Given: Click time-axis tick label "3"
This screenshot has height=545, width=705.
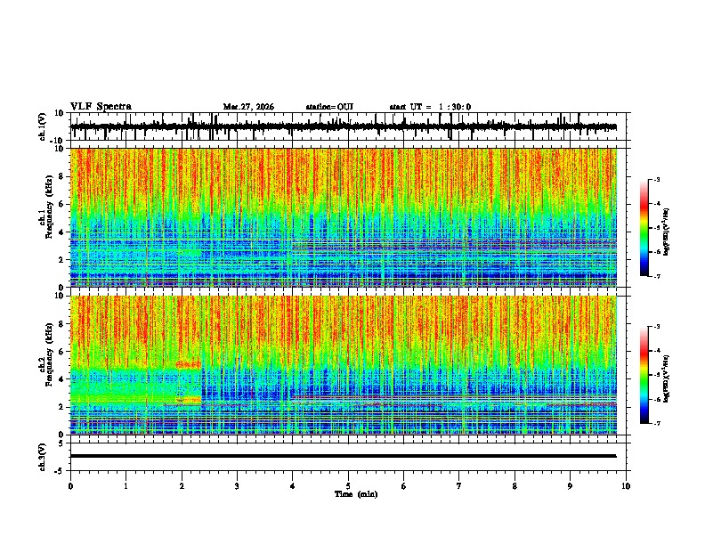Looking at the screenshot, I should pos(237,486).
